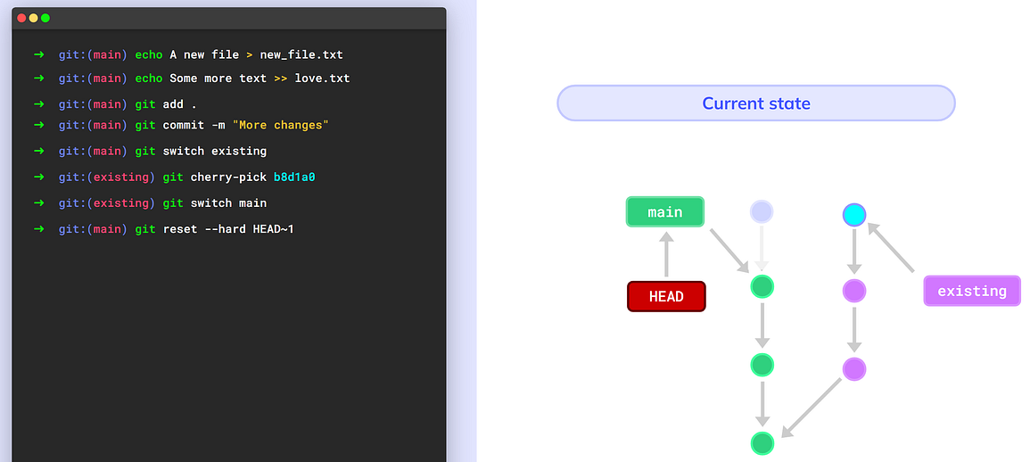The width and height of the screenshot is (1030, 462).
Task: Click the 'A new file' echo text
Action: (x=204, y=55)
